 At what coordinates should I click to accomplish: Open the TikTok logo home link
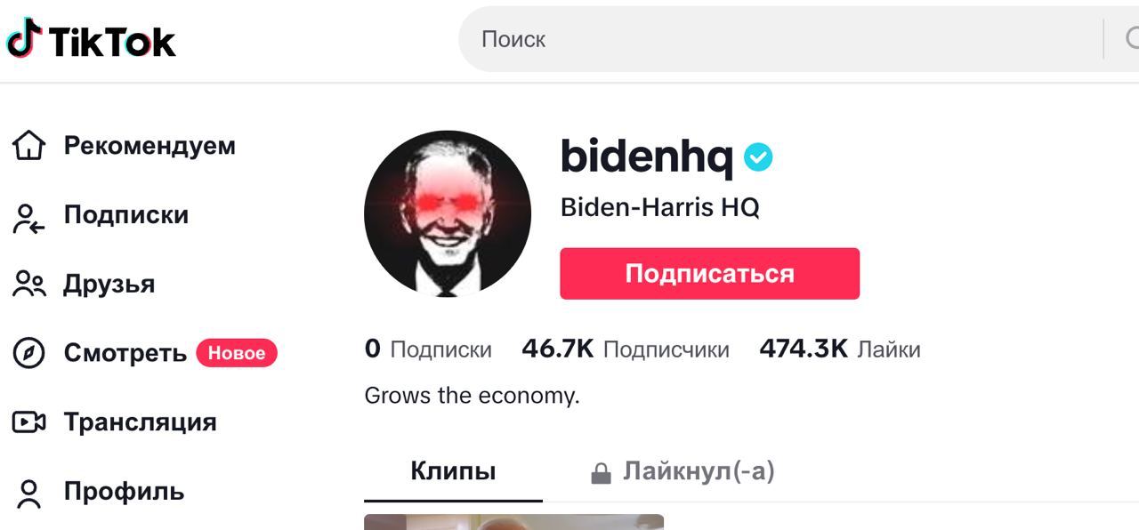(x=91, y=39)
